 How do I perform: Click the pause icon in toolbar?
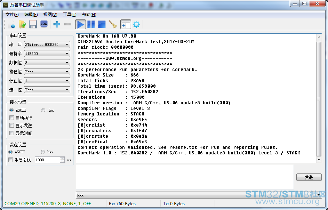91,24
